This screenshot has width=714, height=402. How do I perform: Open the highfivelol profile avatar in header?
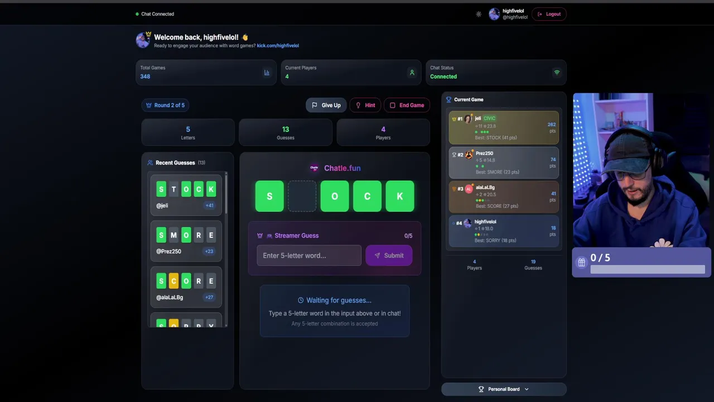(x=494, y=14)
